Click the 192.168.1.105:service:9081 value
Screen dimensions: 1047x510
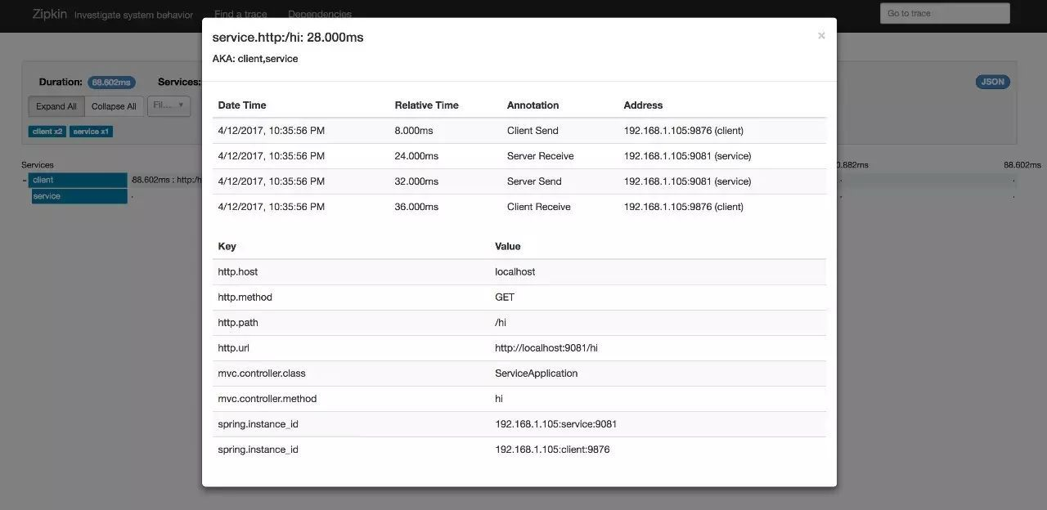click(555, 424)
